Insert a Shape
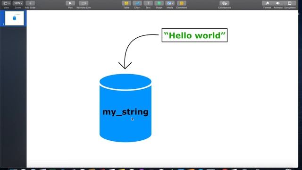 [x=159, y=3]
